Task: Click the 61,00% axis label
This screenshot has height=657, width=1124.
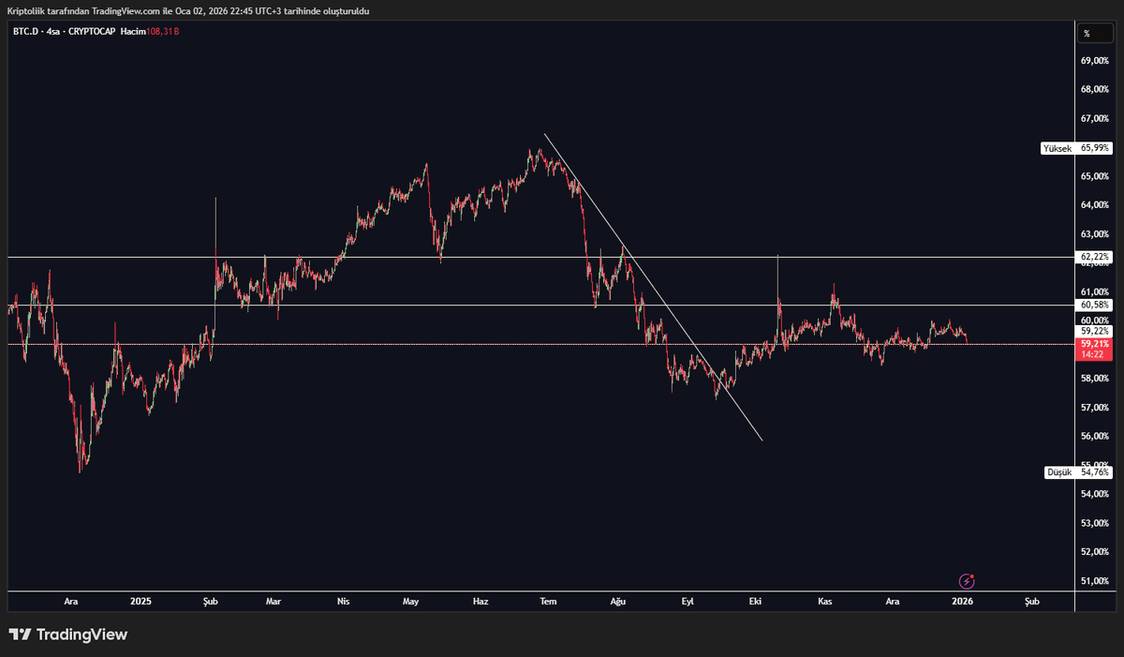Action: (1095, 291)
